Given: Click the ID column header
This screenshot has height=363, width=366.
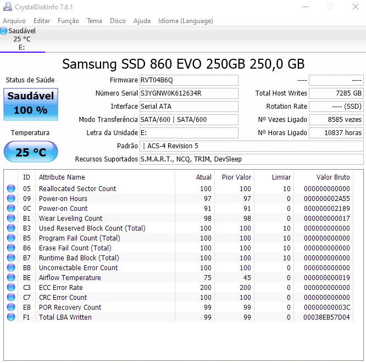Looking at the screenshot, I should click(26, 177).
